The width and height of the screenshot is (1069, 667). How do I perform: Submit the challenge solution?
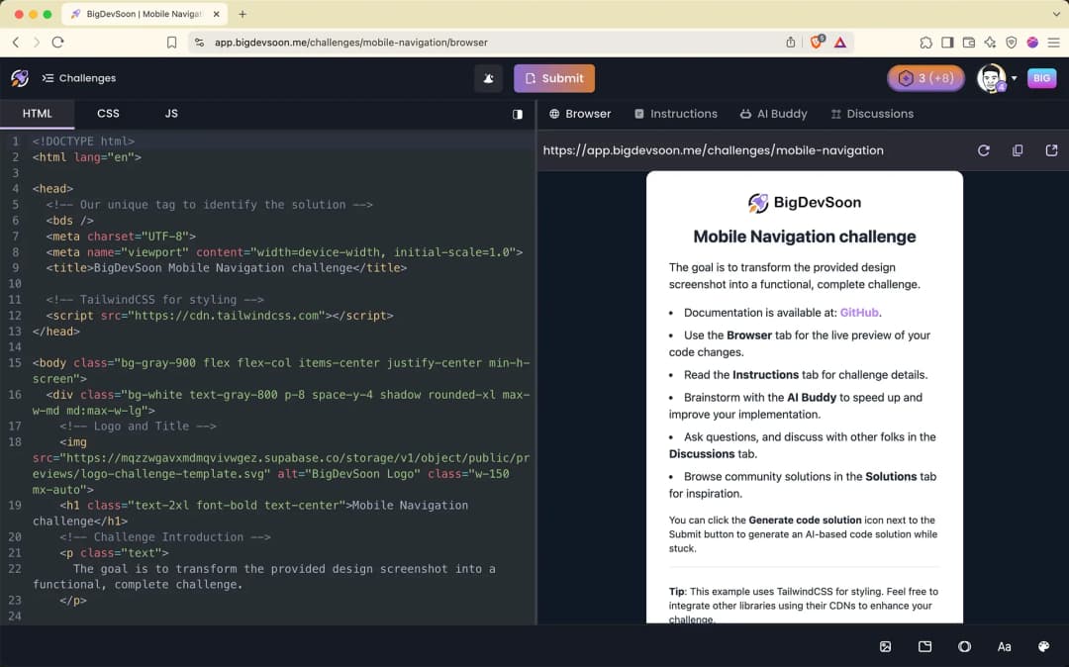[553, 78]
